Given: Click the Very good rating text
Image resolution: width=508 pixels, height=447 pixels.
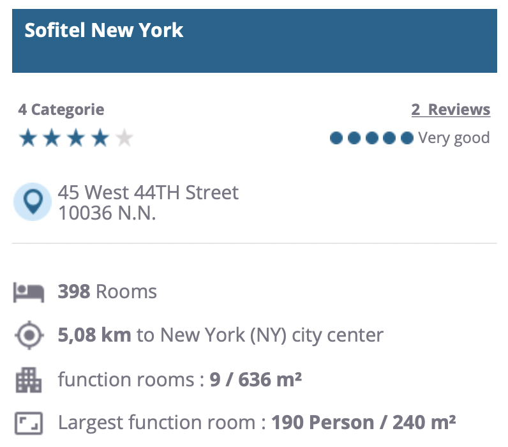Looking at the screenshot, I should [x=454, y=138].
